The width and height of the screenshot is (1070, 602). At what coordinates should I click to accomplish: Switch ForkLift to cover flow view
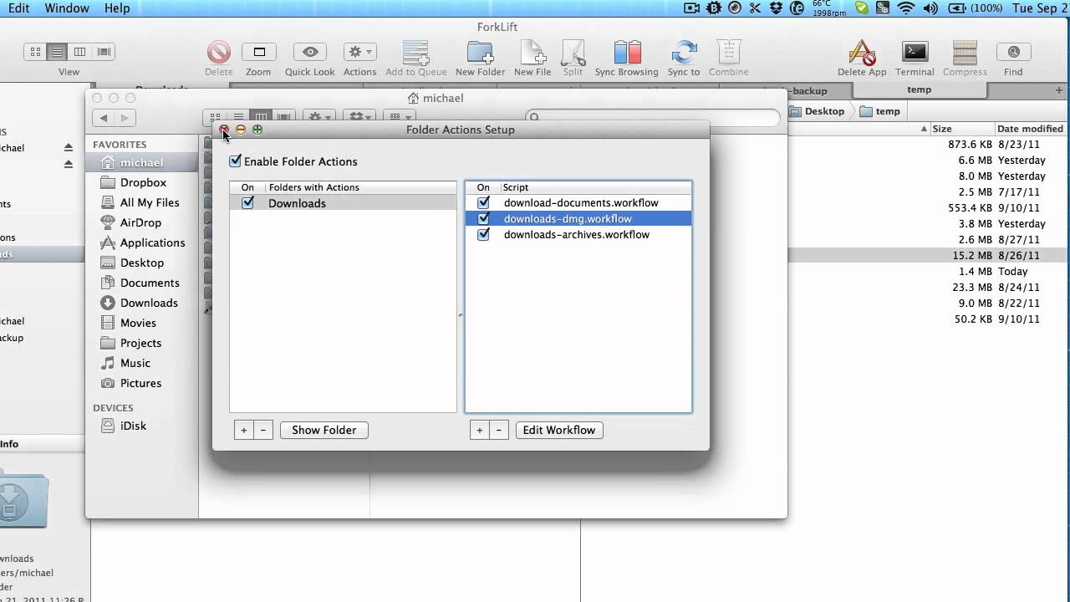click(104, 52)
